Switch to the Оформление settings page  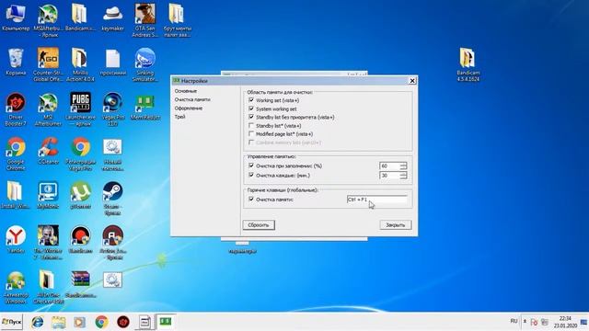(x=189, y=108)
